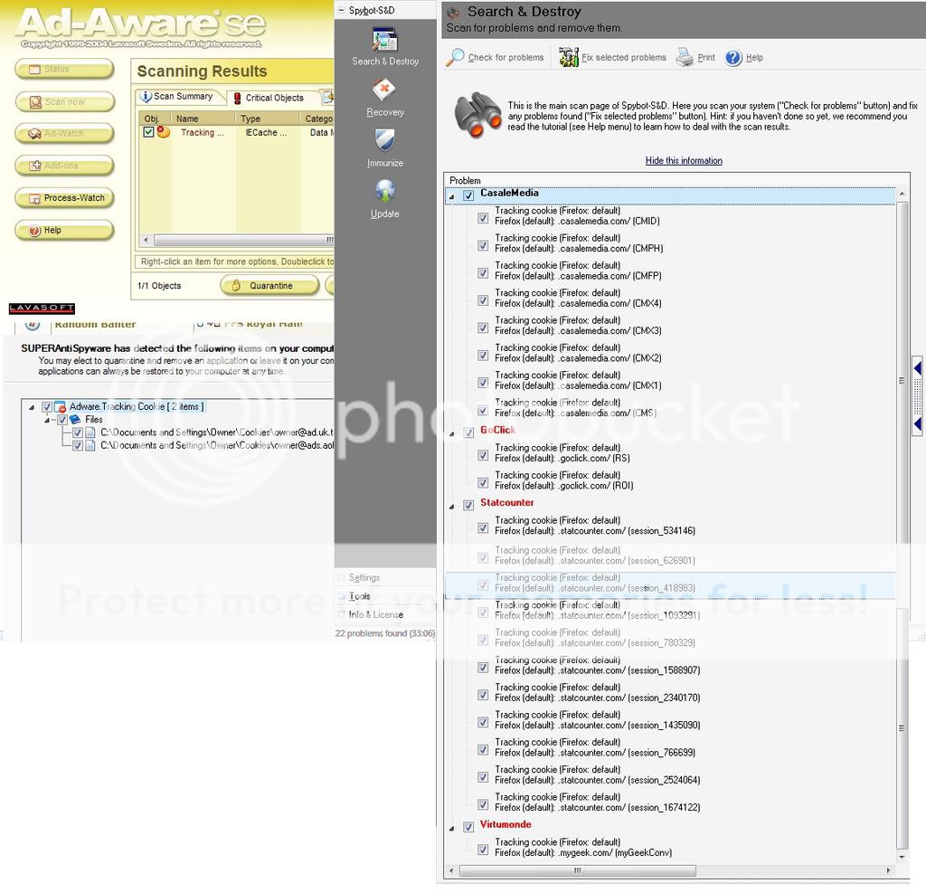This screenshot has height=893, width=926.
Task: Click the Problem column header
Action: click(677, 180)
